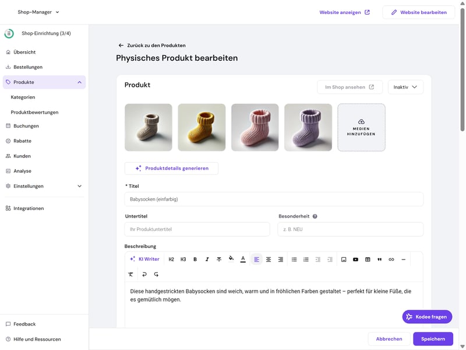Click the undo arrow in editor
Screen dimensions: 466x350
click(x=144, y=274)
